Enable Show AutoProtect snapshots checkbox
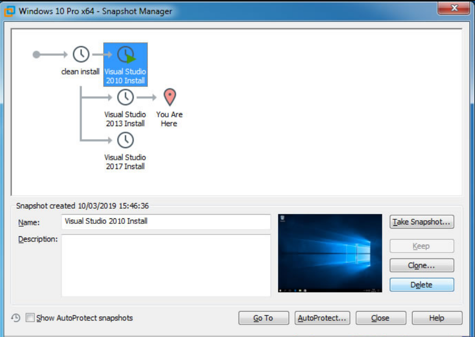 click(30, 318)
